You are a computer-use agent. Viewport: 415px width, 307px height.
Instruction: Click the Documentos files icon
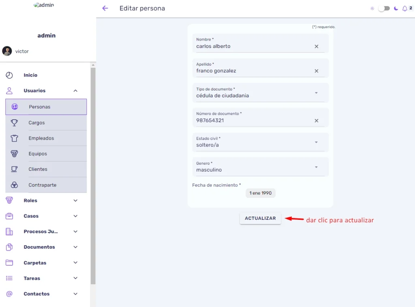[x=9, y=247]
